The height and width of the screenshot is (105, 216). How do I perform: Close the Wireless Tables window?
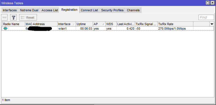[x=212, y=3]
